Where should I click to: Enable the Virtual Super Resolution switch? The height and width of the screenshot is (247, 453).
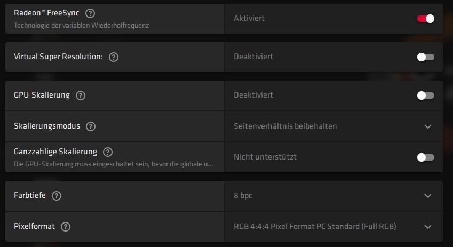pos(426,57)
